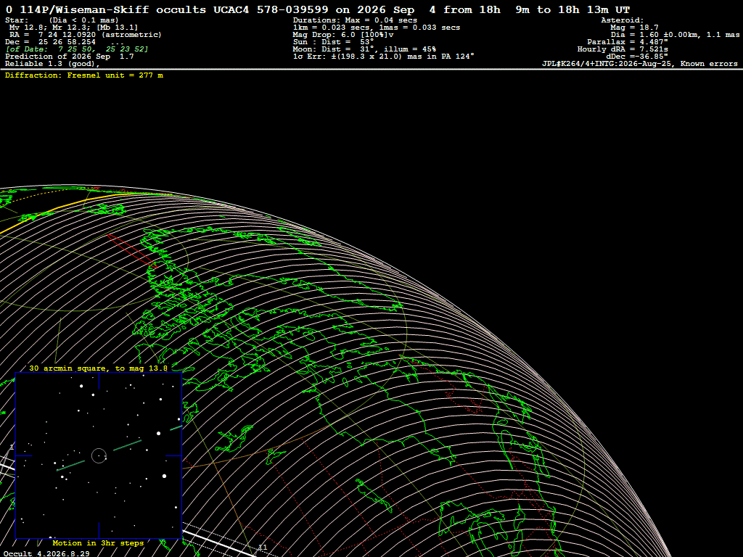Click the 'Reliable 1.3 (good)' text
Image resolution: width=743 pixels, height=557 pixels.
coord(52,64)
